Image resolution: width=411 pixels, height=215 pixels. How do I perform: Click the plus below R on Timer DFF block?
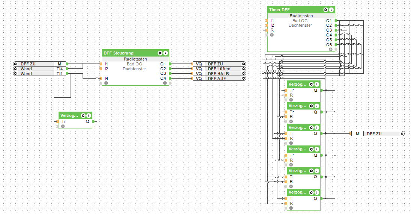[272, 35]
